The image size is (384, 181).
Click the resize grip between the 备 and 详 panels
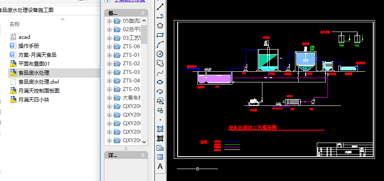click(126, 148)
